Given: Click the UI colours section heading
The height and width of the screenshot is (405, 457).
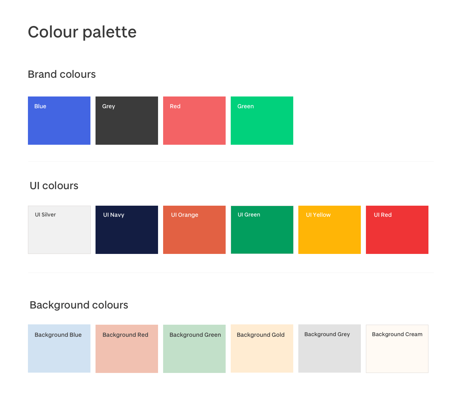Looking at the screenshot, I should [x=54, y=186].
